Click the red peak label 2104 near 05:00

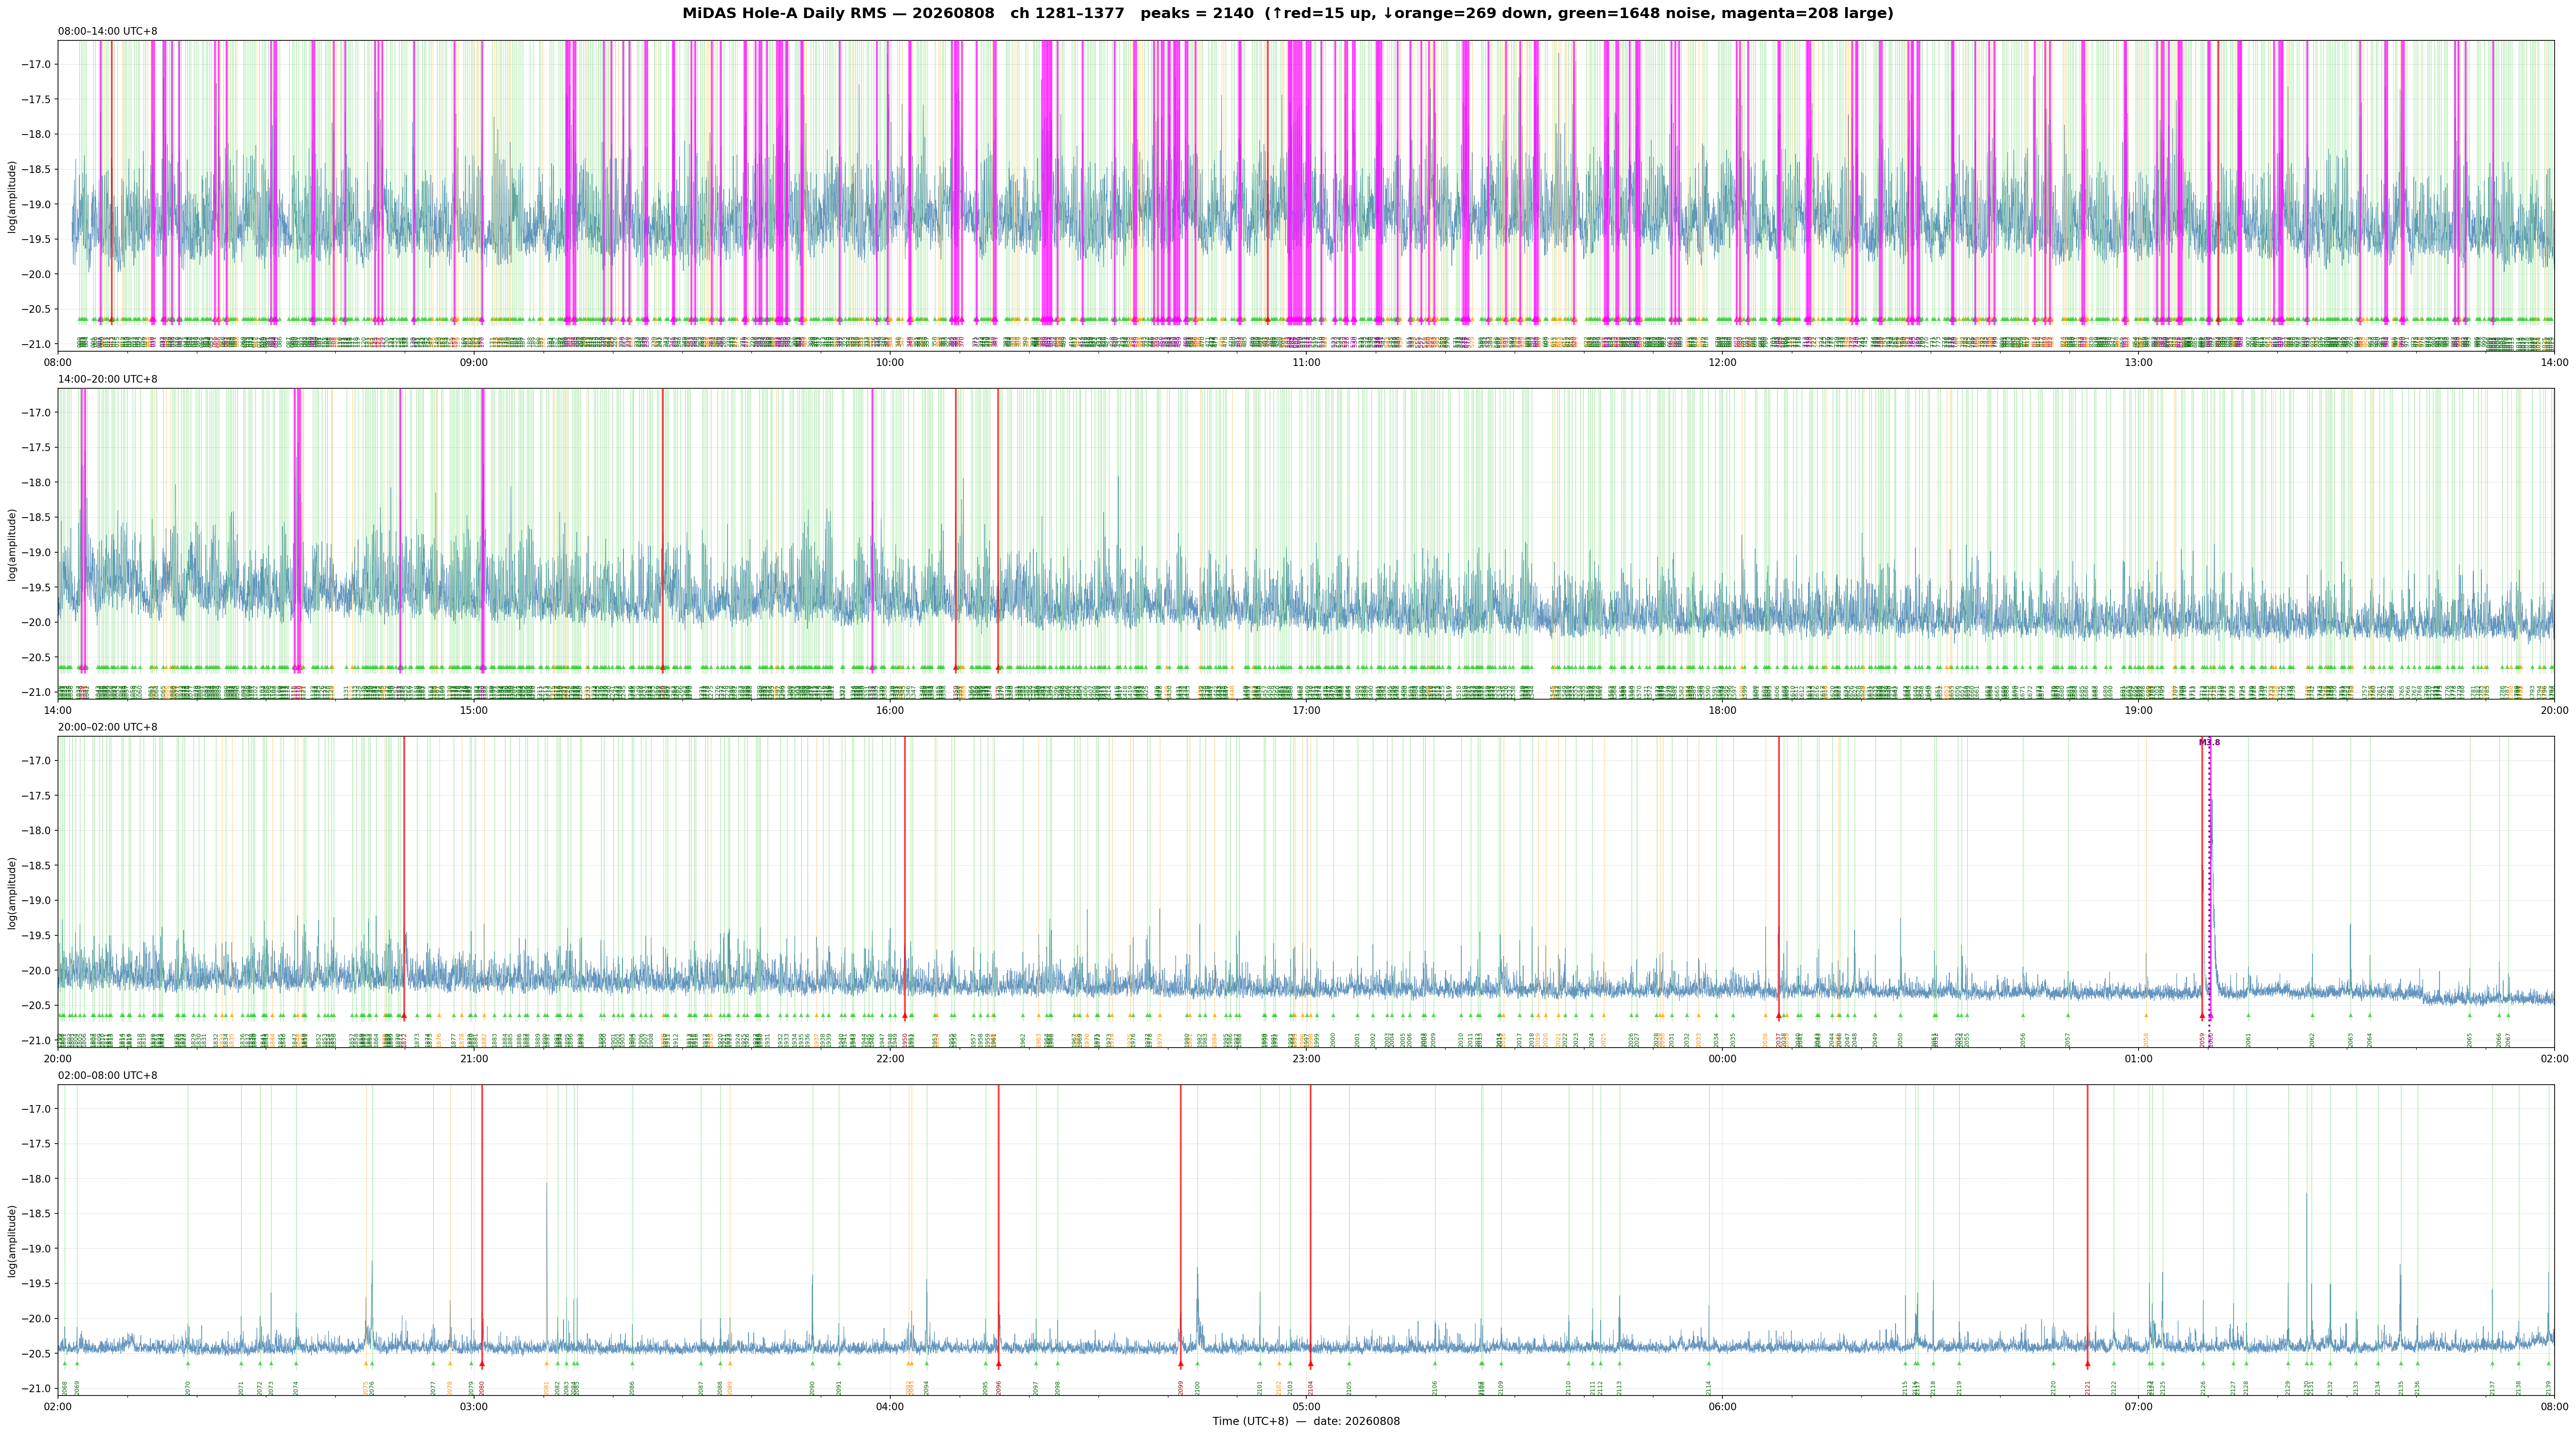tap(1311, 1388)
